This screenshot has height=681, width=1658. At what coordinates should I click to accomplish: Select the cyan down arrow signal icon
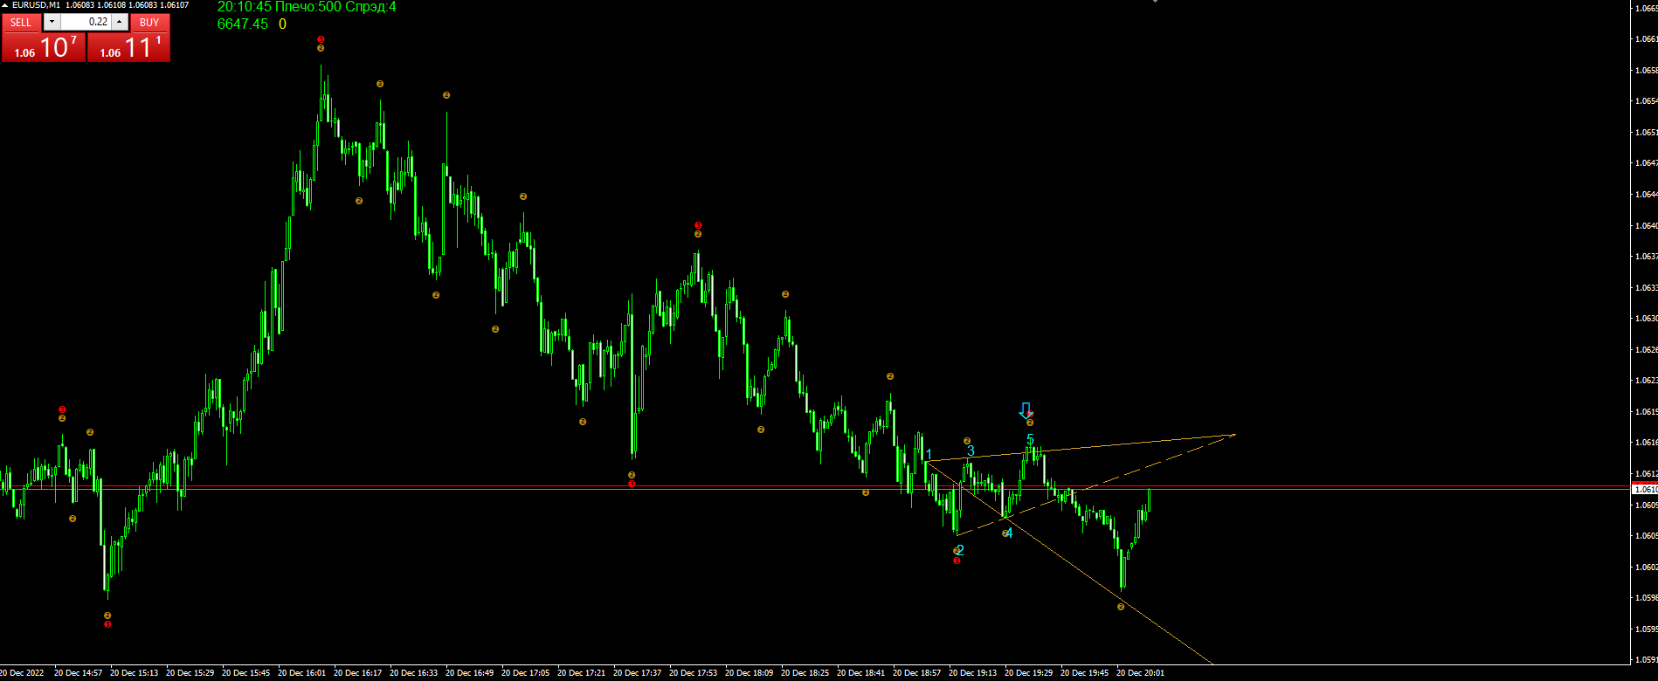coord(1026,410)
